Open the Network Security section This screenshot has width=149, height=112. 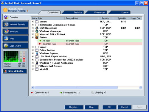(x=15, y=24)
